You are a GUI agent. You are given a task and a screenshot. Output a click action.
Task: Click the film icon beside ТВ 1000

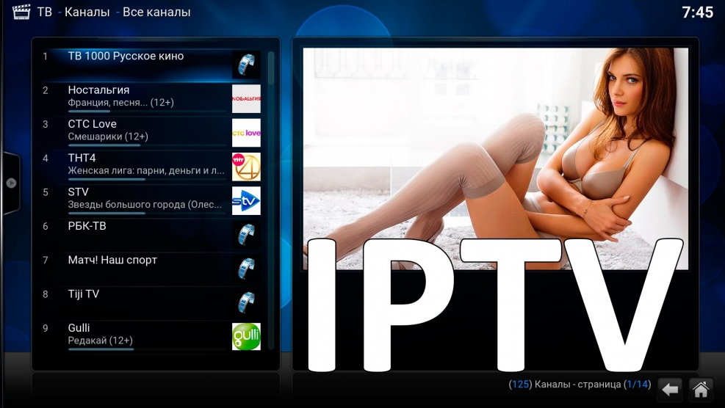[246, 65]
